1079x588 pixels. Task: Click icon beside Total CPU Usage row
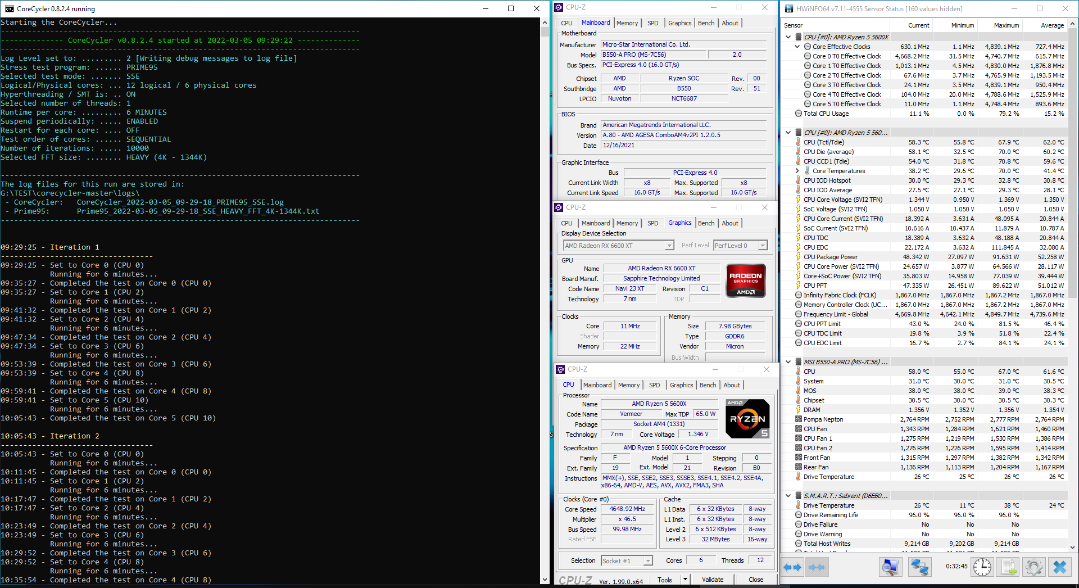pos(799,114)
